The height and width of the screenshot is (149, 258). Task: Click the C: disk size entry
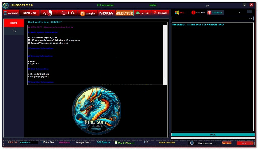click(39, 74)
